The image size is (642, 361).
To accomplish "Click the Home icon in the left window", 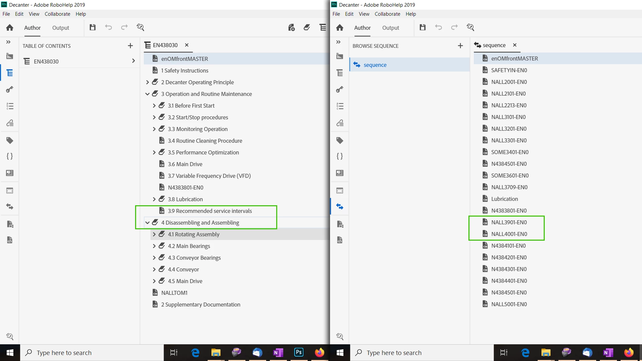I will pos(10,28).
